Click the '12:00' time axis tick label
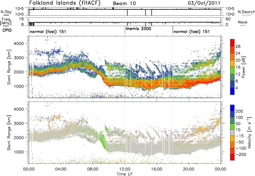255x176 pixels. pyautogui.click(x=125, y=169)
